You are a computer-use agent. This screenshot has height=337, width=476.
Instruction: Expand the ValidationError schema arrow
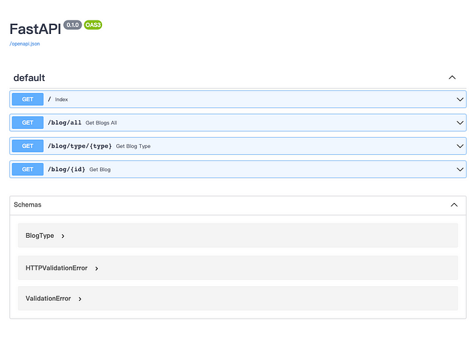80,299
